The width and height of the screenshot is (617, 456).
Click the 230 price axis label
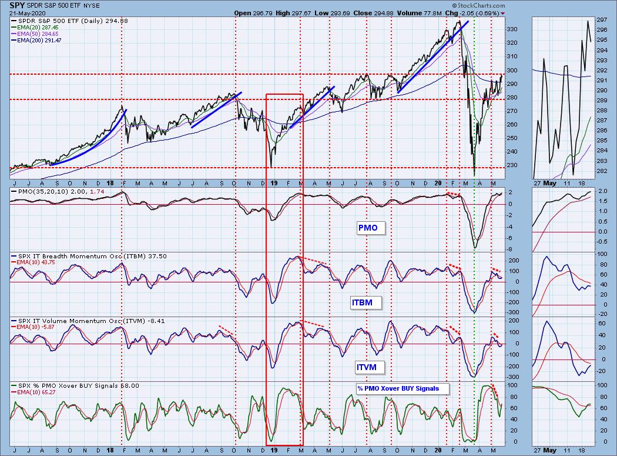click(x=512, y=165)
